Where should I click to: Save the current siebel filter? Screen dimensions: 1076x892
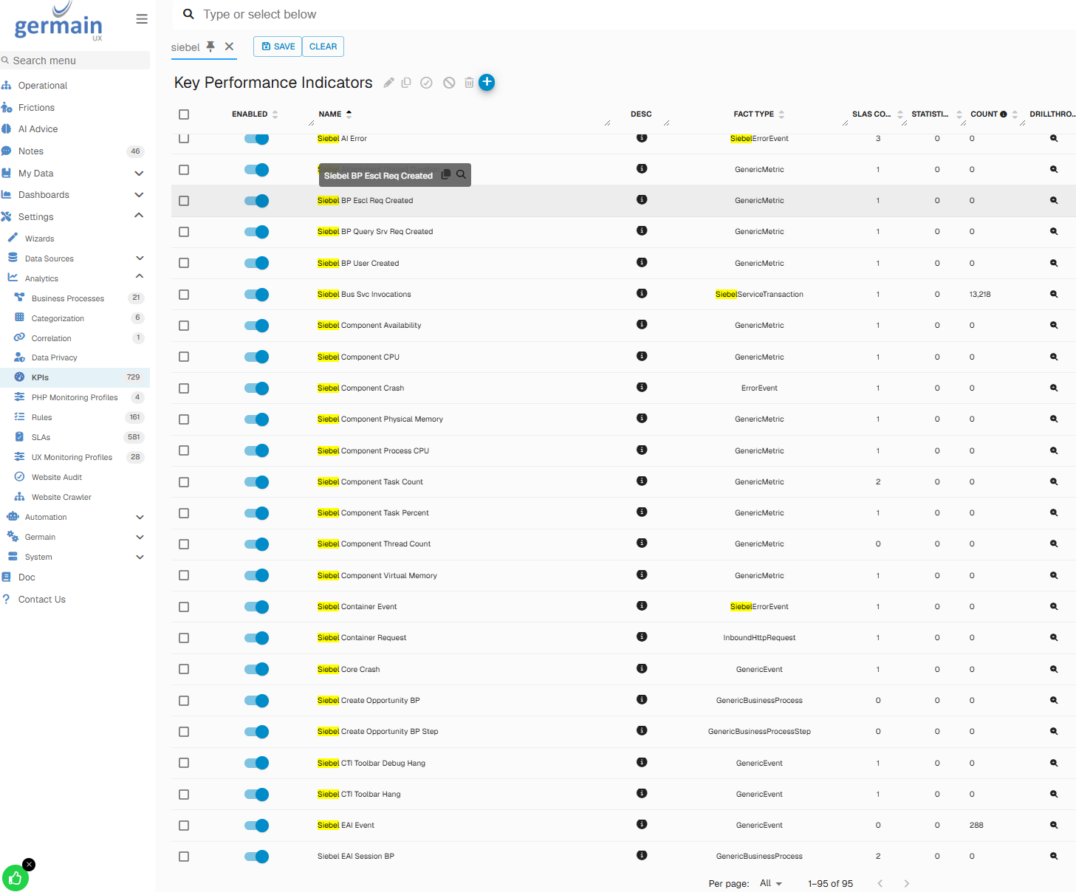click(x=278, y=47)
